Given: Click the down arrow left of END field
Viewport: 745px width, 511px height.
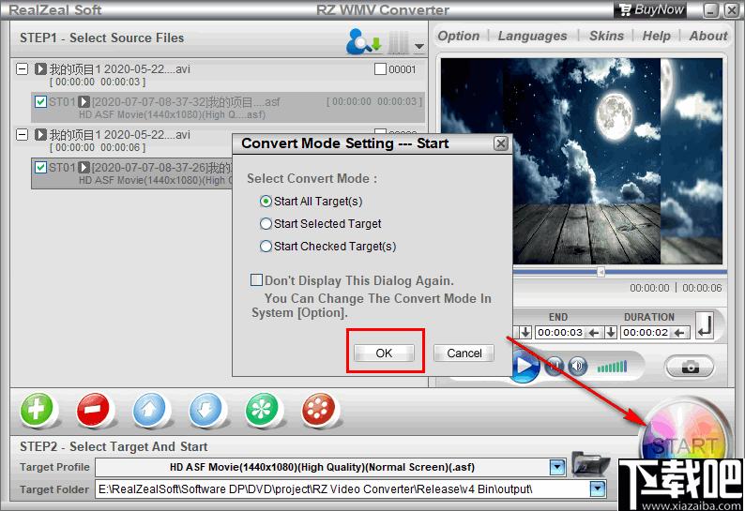Looking at the screenshot, I should 525,332.
